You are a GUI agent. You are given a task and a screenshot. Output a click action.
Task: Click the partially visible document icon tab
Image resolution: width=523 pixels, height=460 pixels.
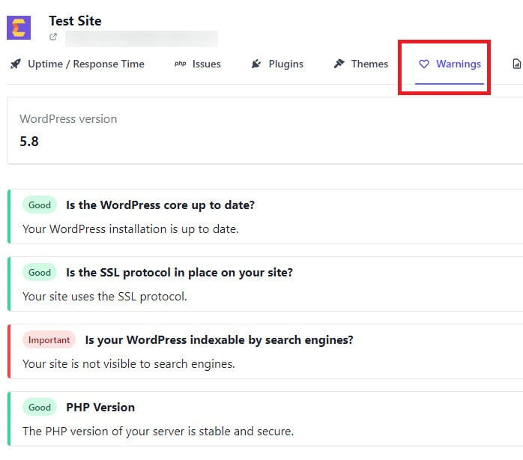[516, 64]
